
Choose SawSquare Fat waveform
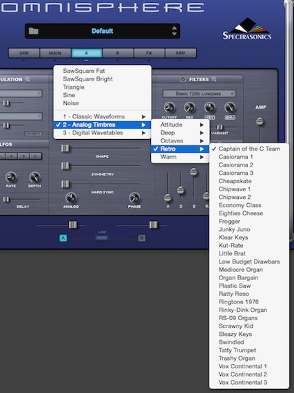103,71
